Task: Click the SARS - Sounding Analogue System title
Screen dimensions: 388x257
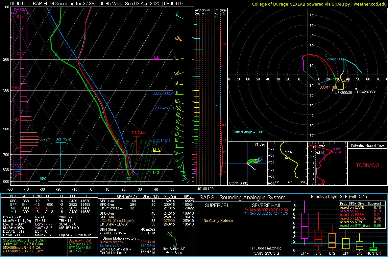Action: (x=243, y=198)
